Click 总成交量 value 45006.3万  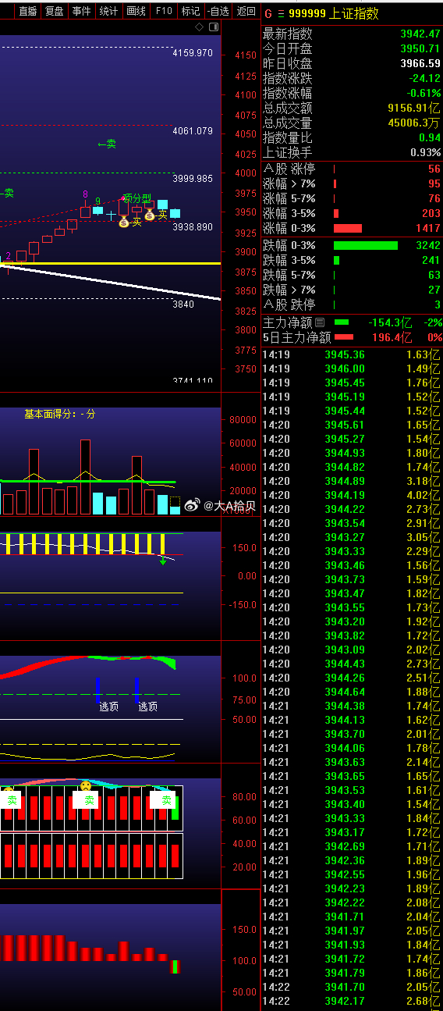pos(414,123)
